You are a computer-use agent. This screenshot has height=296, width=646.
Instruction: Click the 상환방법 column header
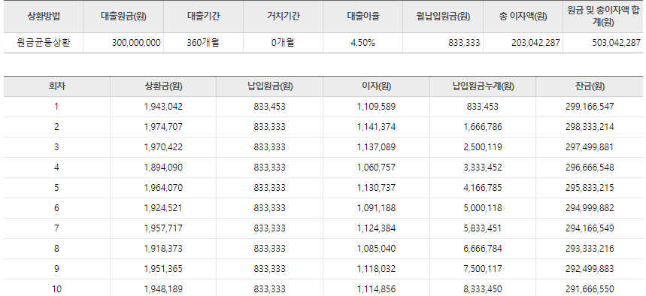point(44,17)
